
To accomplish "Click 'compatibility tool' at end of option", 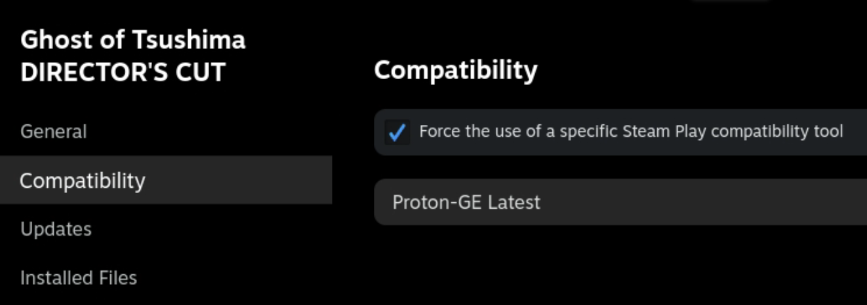I will pos(776,132).
